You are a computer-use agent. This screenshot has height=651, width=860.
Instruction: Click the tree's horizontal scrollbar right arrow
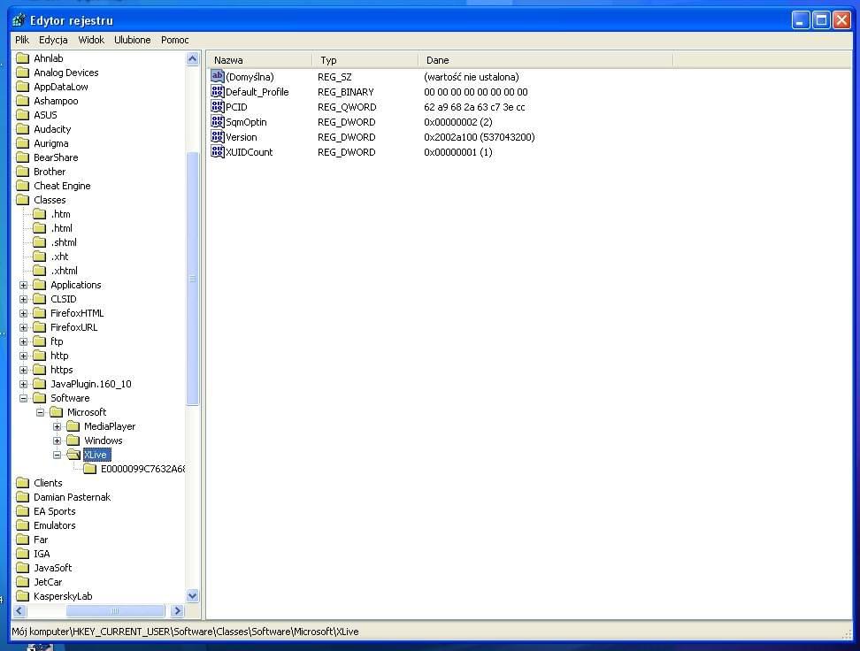[x=177, y=611]
